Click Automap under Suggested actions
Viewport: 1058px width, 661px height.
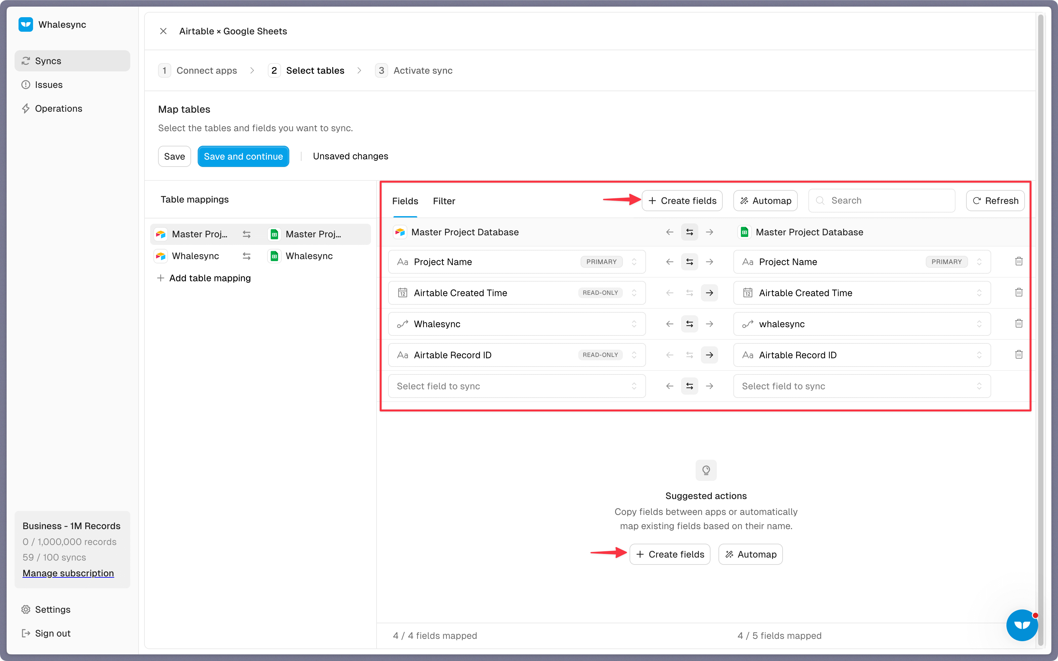pyautogui.click(x=751, y=554)
